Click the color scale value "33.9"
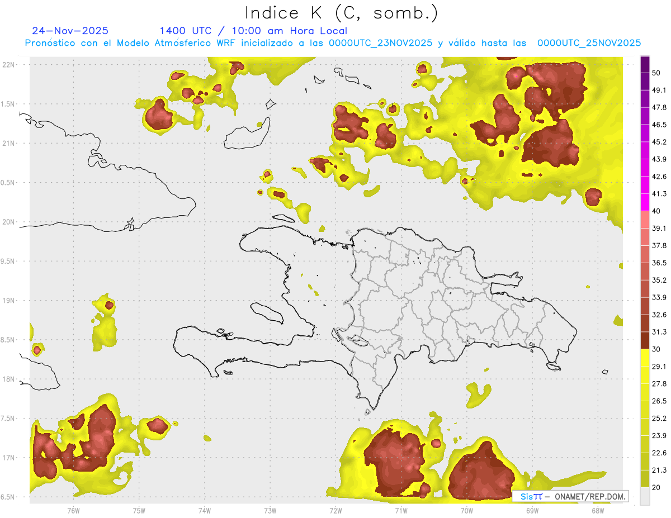The height and width of the screenshot is (518, 671). pos(659,297)
